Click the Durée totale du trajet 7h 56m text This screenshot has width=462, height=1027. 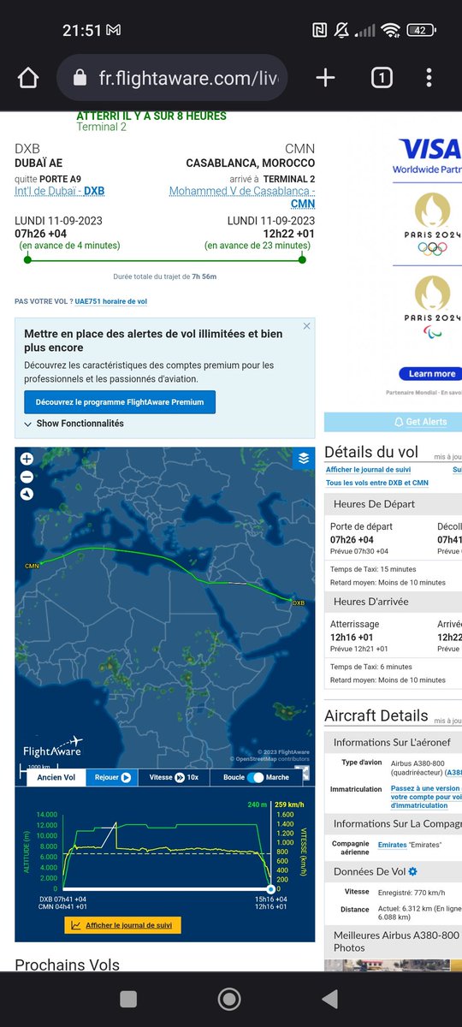click(164, 276)
